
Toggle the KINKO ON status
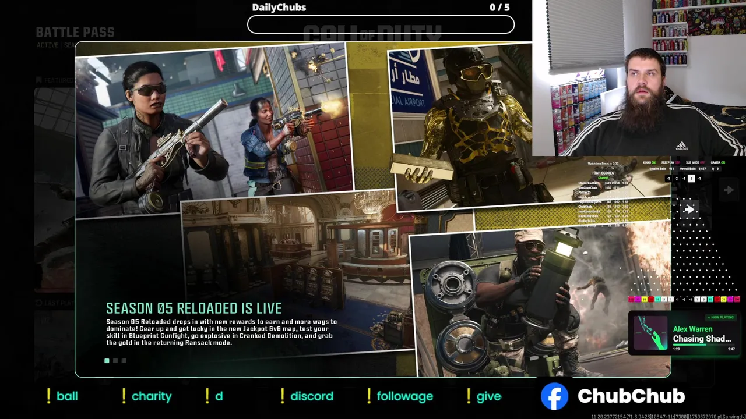pos(649,162)
